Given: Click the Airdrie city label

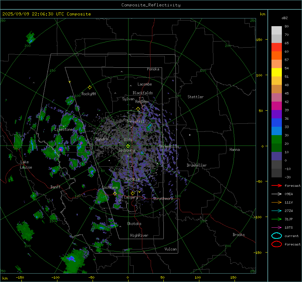Looking at the screenshot, I should [132, 179].
